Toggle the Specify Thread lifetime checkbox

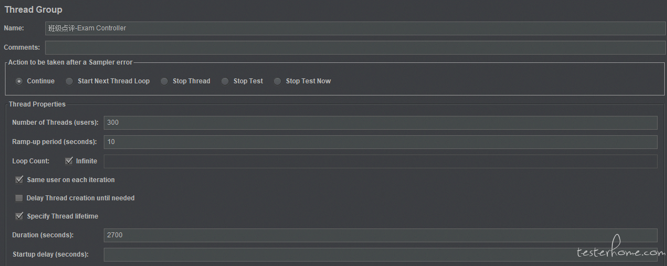point(19,216)
